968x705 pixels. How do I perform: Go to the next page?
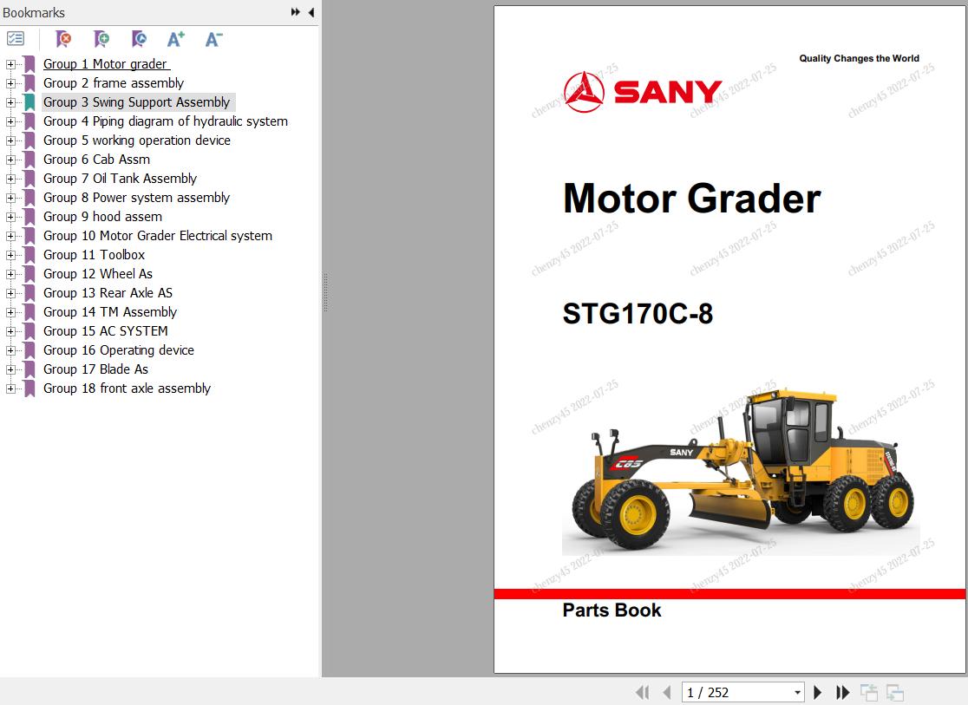[x=817, y=692]
